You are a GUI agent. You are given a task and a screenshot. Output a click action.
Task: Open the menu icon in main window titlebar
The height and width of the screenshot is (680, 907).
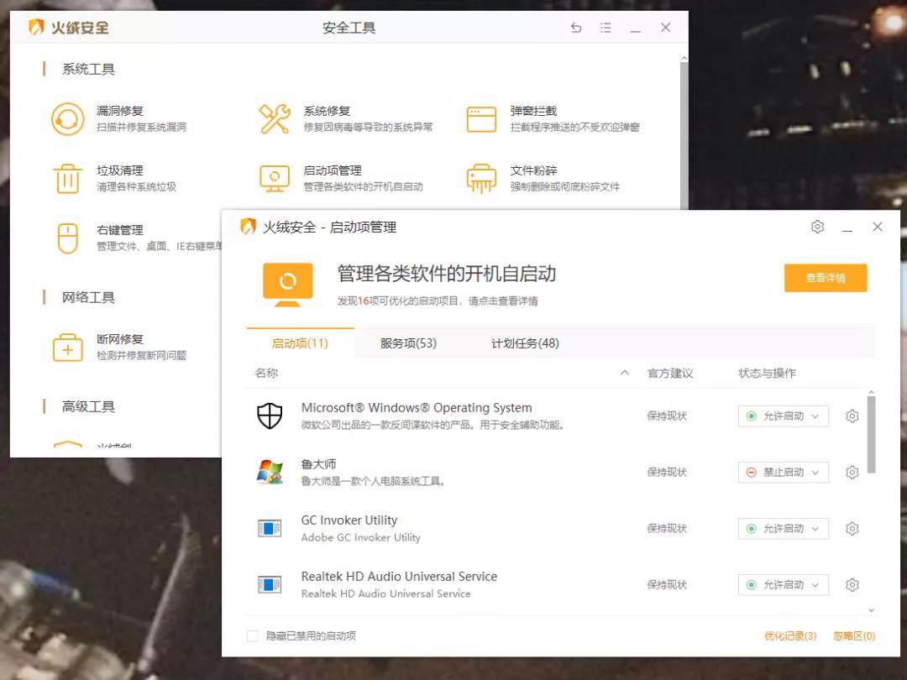[606, 28]
